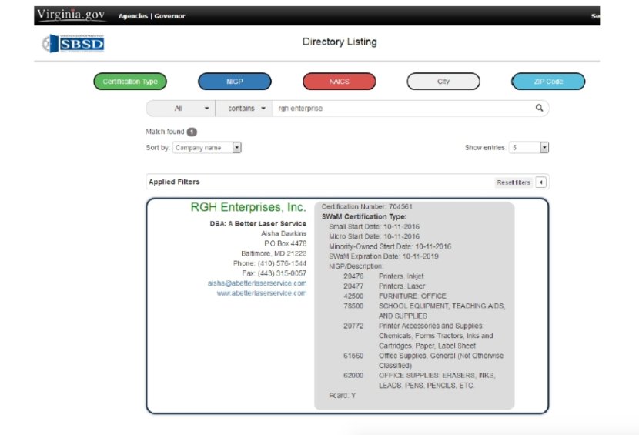Click the Applied Filters label
The image size is (639, 435).
point(174,182)
